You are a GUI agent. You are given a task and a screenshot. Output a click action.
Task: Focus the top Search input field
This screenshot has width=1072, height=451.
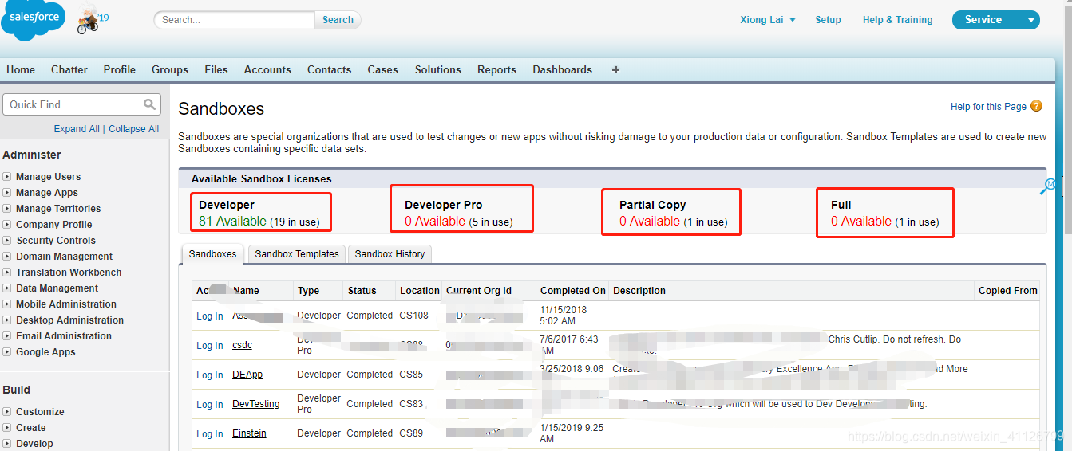[x=235, y=20]
